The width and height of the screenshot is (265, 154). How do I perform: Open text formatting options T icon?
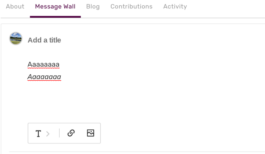tap(38, 133)
